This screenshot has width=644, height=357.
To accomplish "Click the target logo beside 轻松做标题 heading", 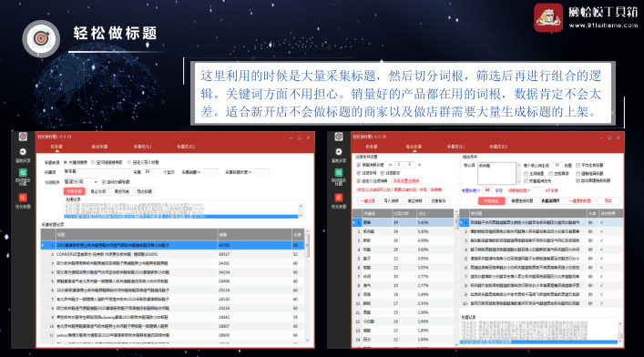I will coord(41,38).
